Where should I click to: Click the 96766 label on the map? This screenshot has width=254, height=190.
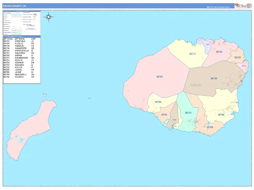pyautogui.click(x=221, y=115)
